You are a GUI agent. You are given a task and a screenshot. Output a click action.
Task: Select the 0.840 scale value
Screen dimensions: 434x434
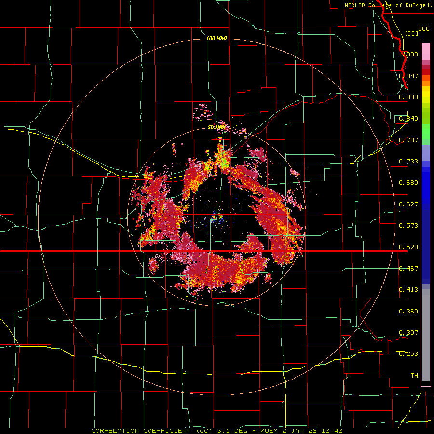point(408,118)
